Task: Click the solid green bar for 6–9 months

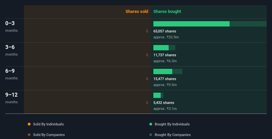Action: (x=163, y=71)
